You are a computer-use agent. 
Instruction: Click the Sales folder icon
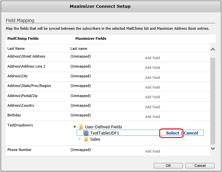[x=86, y=139]
